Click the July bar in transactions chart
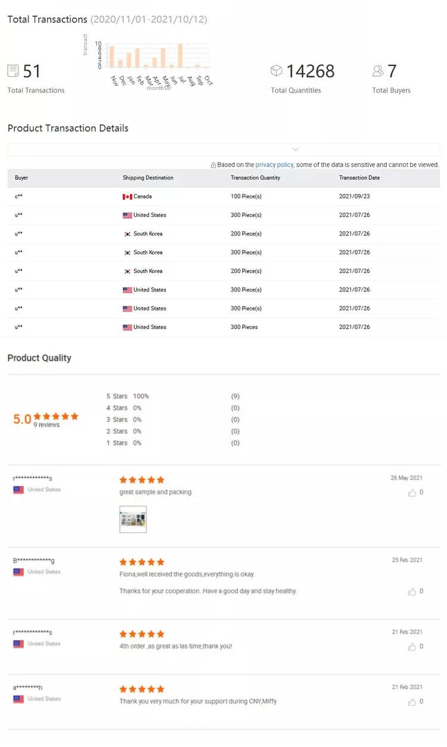Image resolution: width=447 pixels, height=747 pixels. click(180, 55)
